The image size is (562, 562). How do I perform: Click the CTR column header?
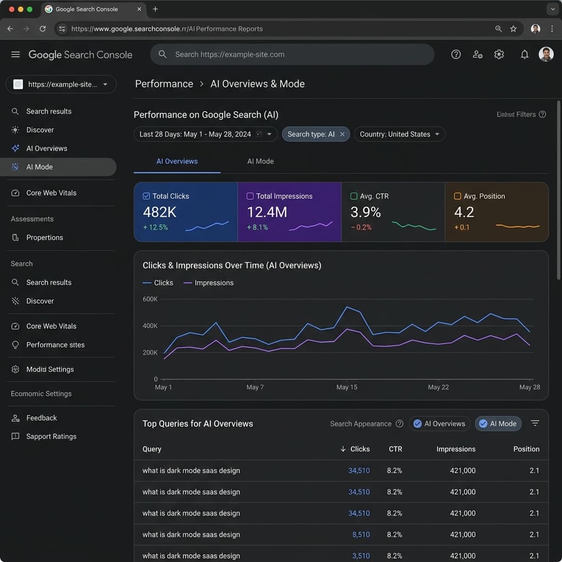pyautogui.click(x=395, y=449)
